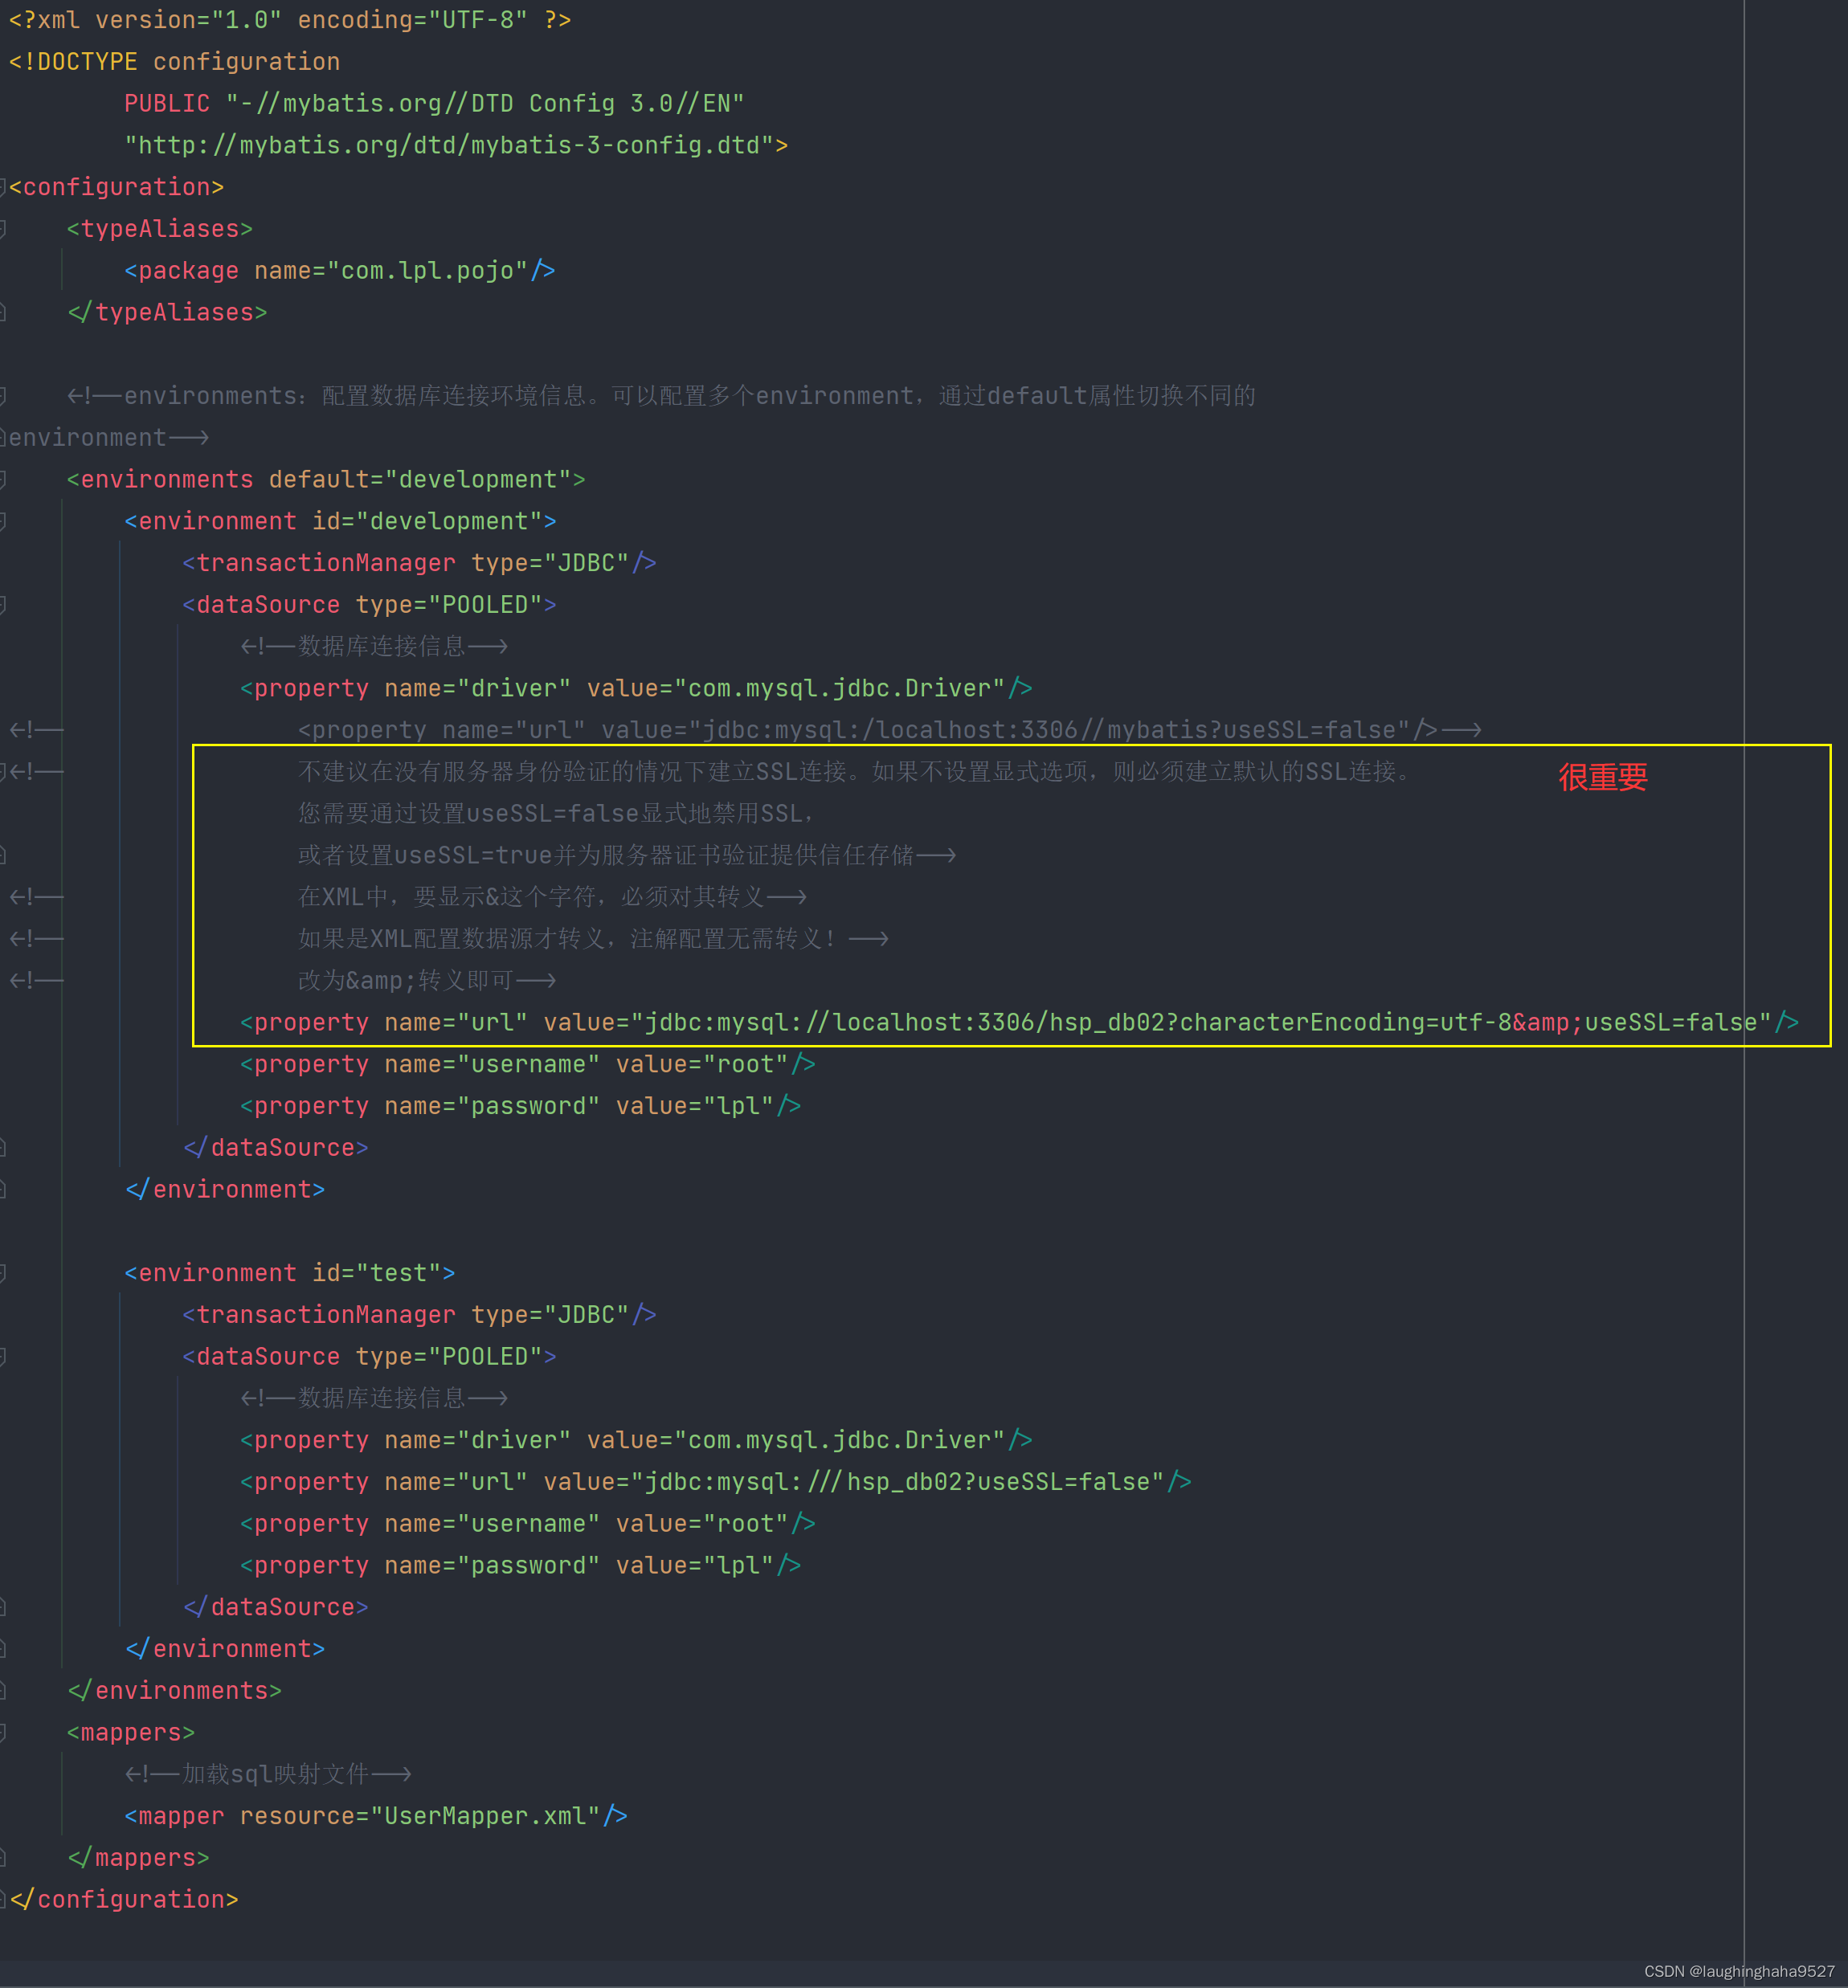Fold the environment id="development" block
The width and height of the screenshot is (1848, 1988).
[3, 522]
